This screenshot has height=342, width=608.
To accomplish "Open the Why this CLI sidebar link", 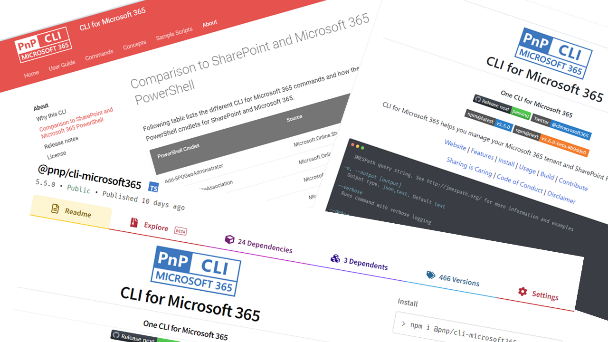I will click(51, 114).
